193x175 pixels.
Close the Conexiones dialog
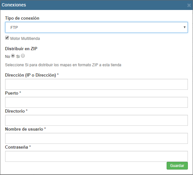189,5
